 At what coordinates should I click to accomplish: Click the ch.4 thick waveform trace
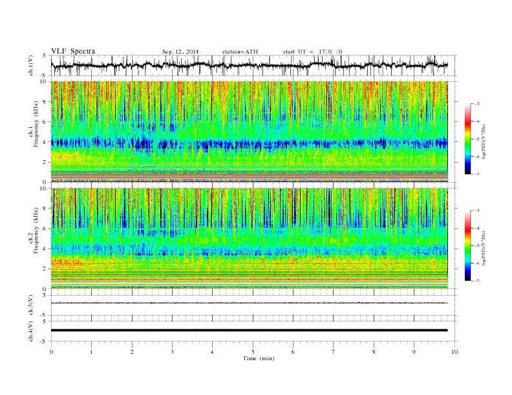pos(250,330)
